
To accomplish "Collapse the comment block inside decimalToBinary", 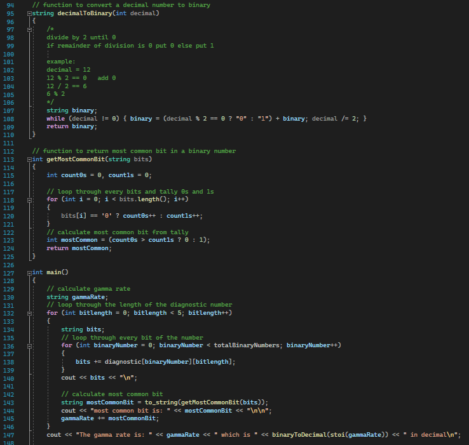I will [x=30, y=29].
